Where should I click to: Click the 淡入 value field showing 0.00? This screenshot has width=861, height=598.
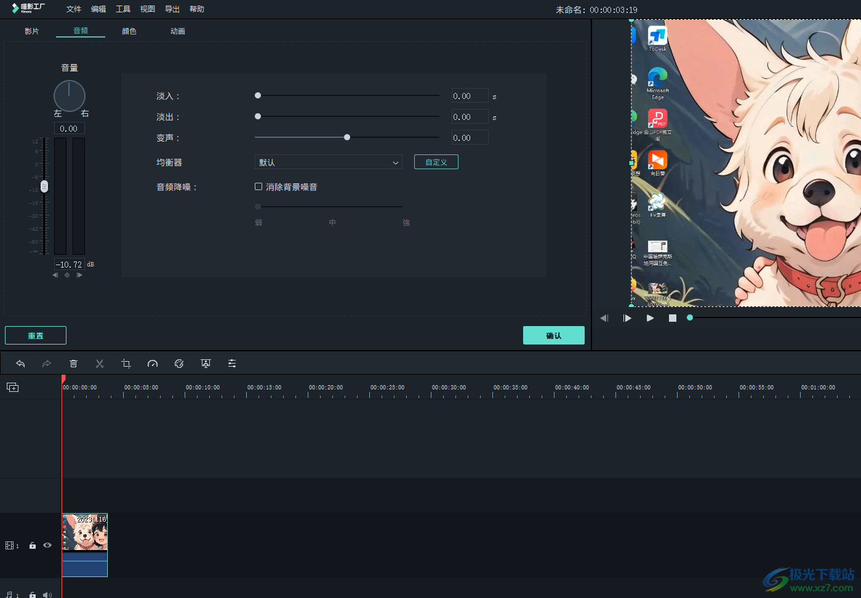pyautogui.click(x=470, y=96)
